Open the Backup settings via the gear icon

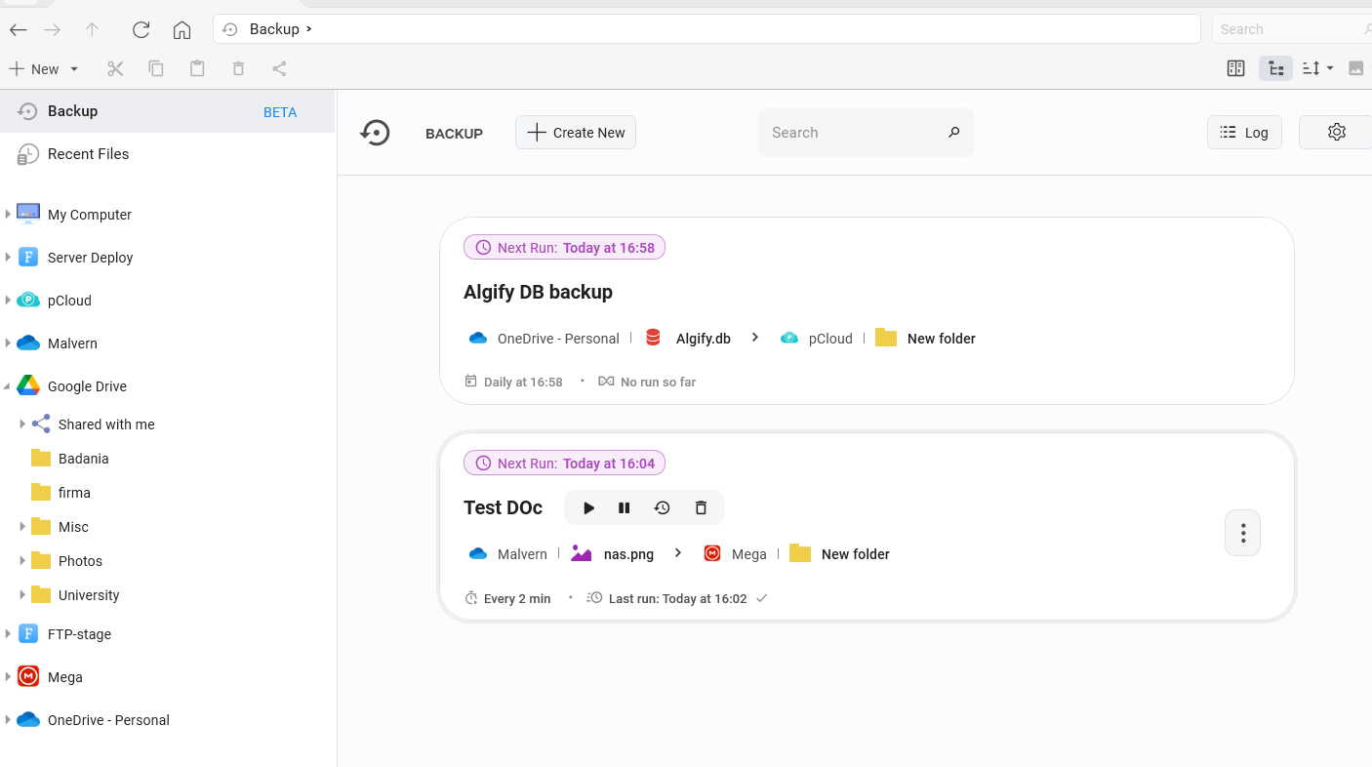point(1336,132)
